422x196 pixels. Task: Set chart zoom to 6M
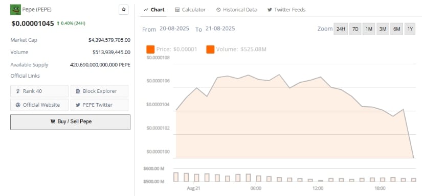pos(397,29)
